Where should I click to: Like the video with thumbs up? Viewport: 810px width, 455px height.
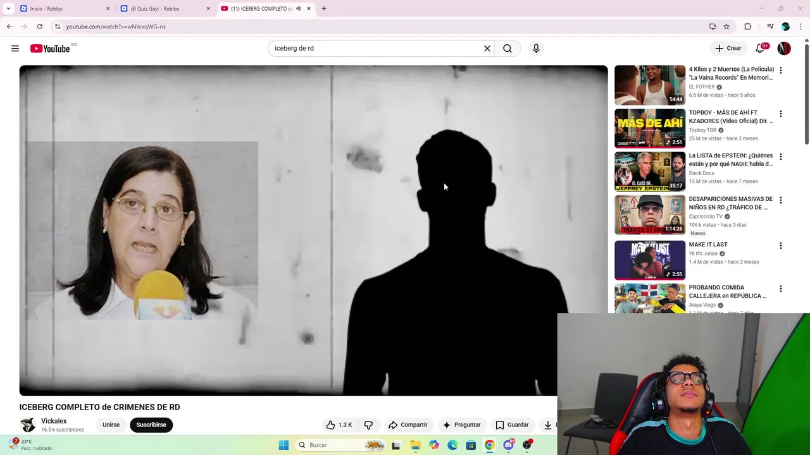click(339, 425)
